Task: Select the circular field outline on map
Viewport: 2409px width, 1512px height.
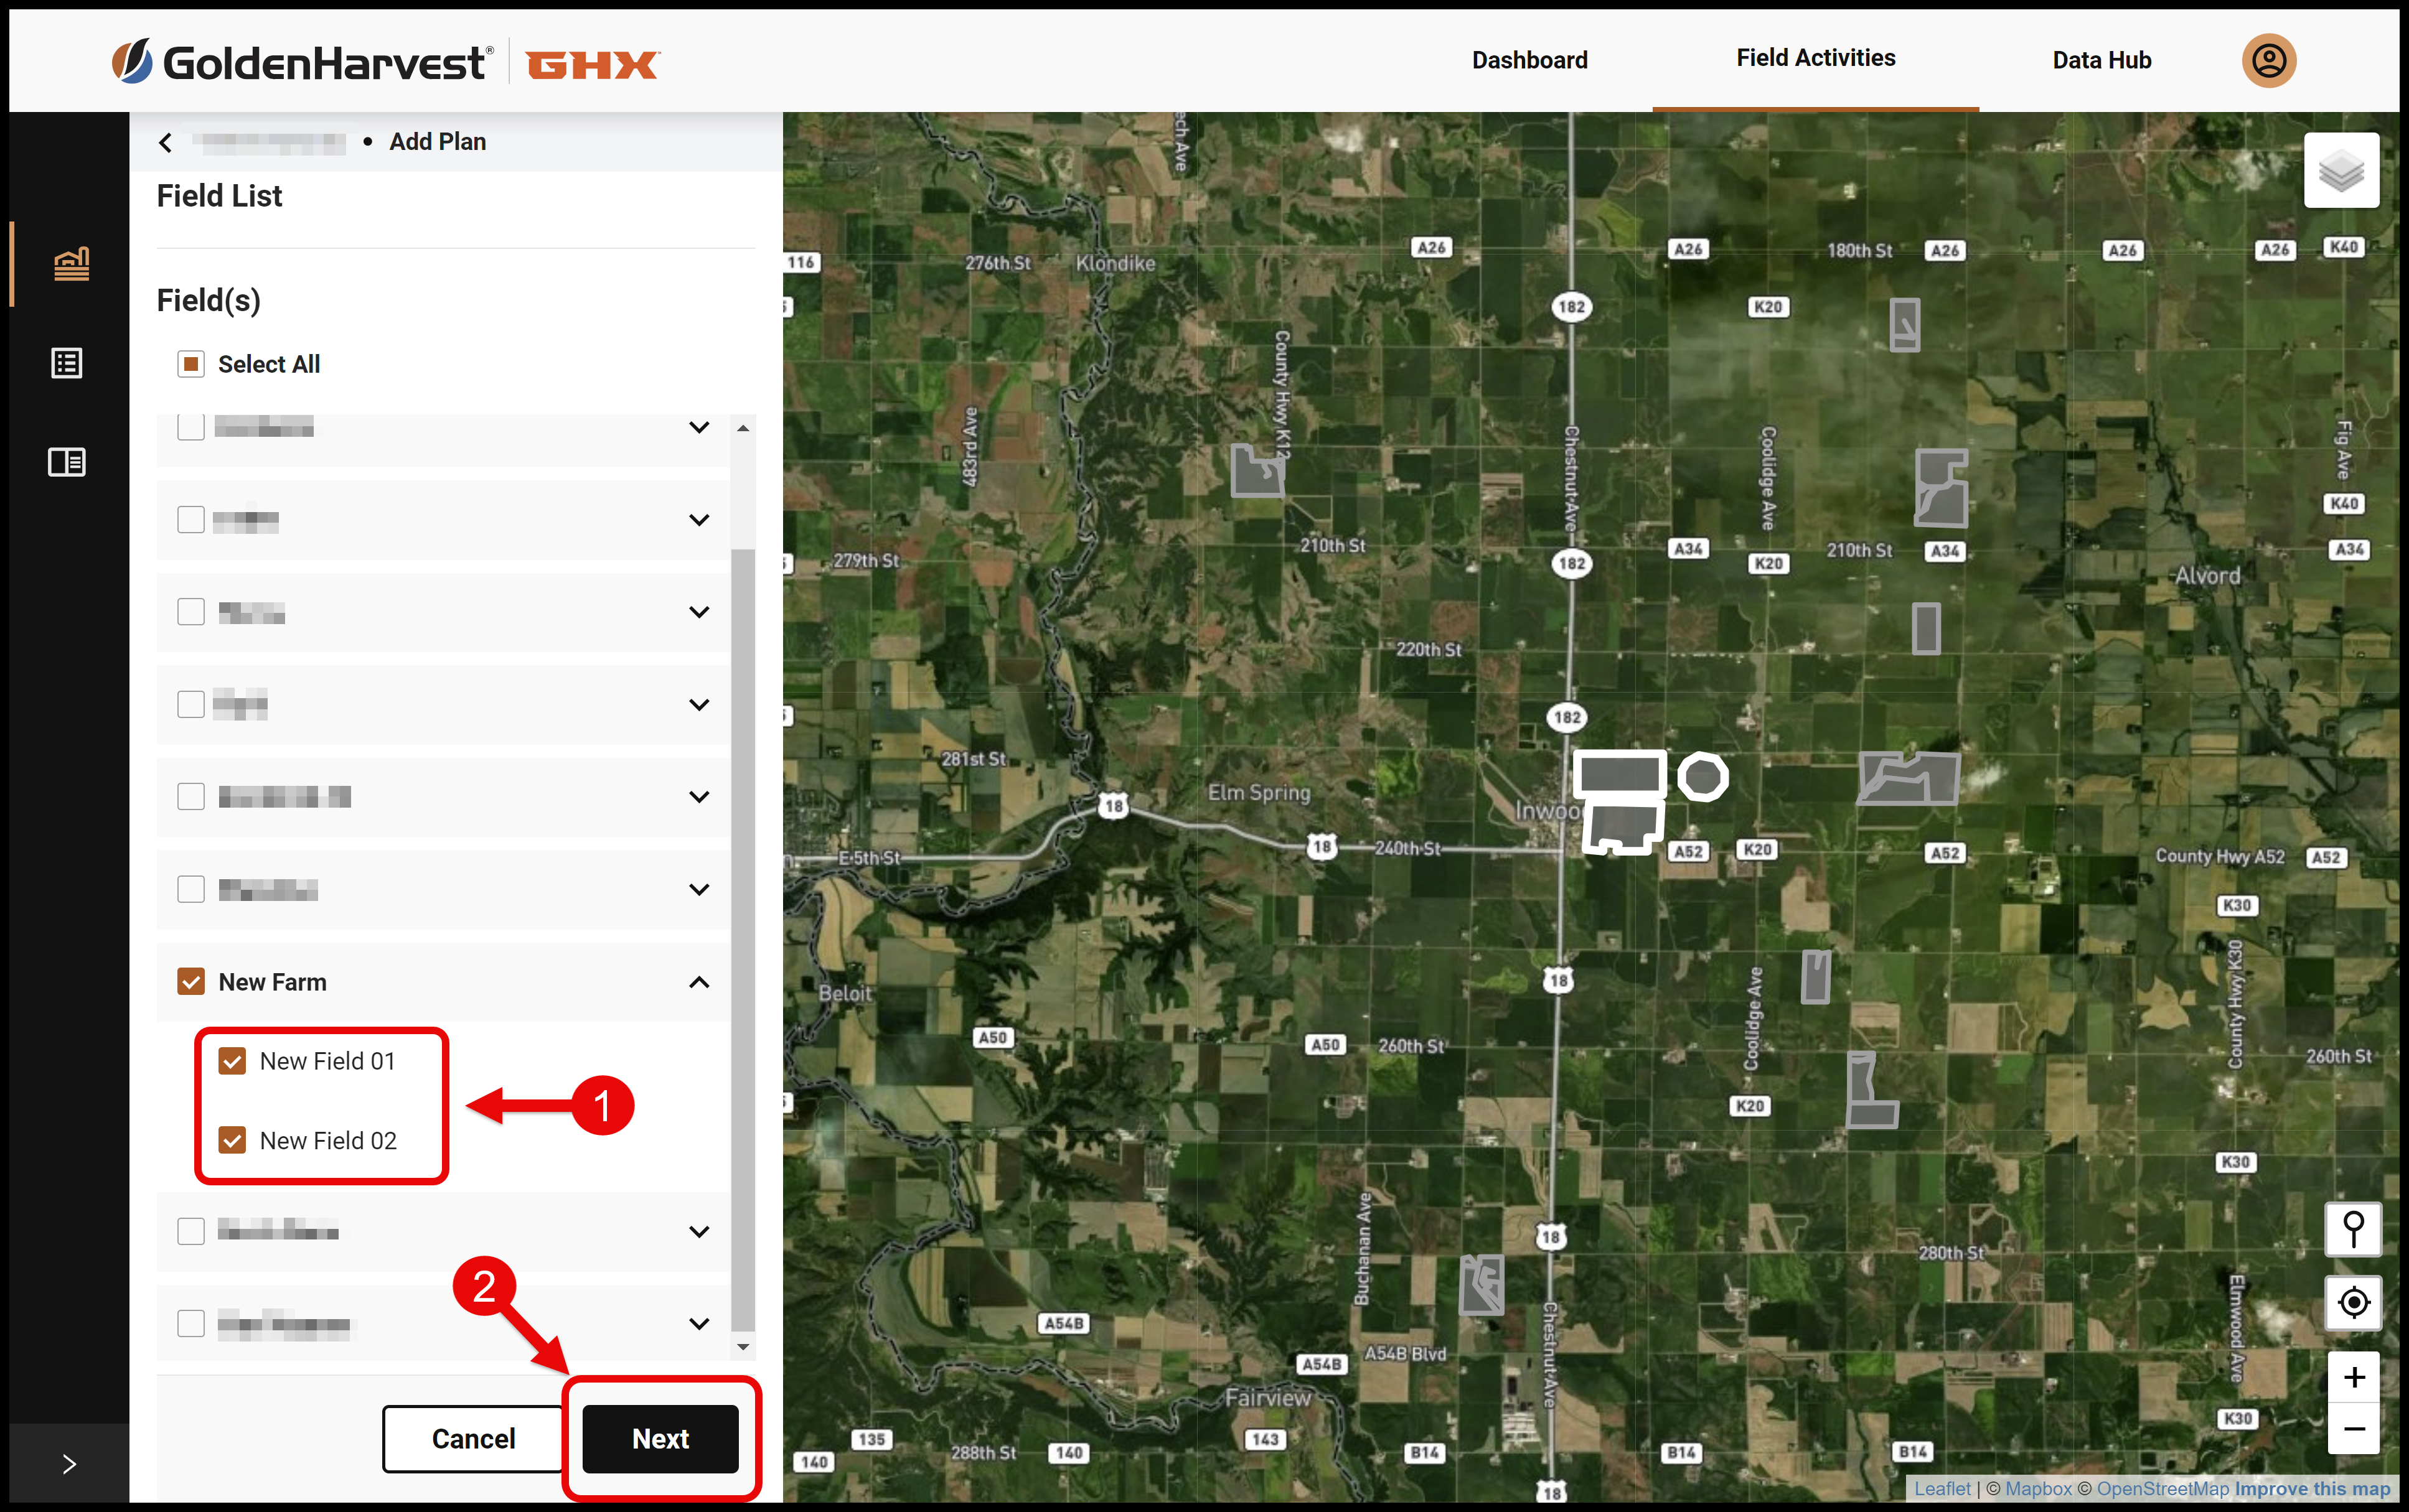Action: (1702, 777)
